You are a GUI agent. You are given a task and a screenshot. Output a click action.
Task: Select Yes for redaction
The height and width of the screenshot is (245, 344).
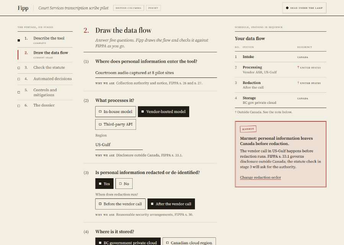[x=104, y=184]
